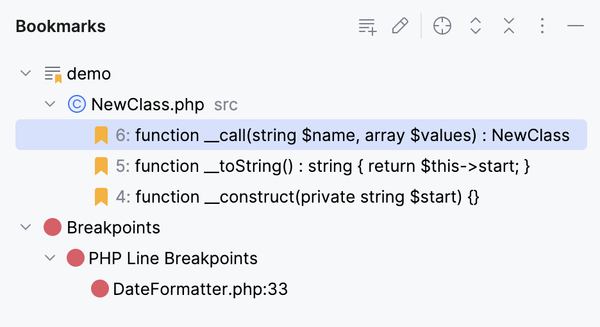Click the Collapse All icon
600x327 pixels.
pos(509,26)
